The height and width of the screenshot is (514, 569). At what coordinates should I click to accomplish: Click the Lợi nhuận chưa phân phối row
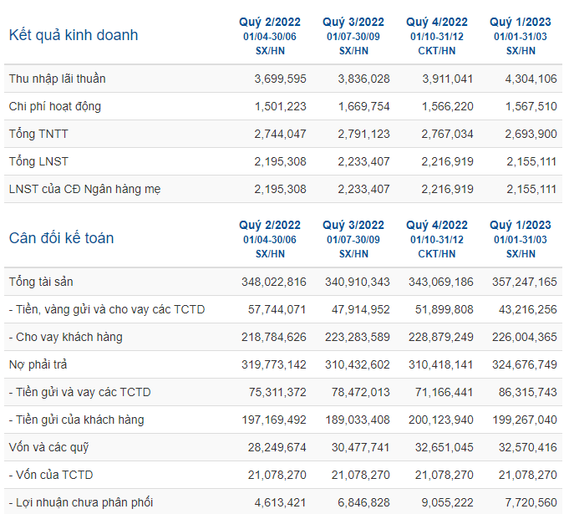[283, 502]
